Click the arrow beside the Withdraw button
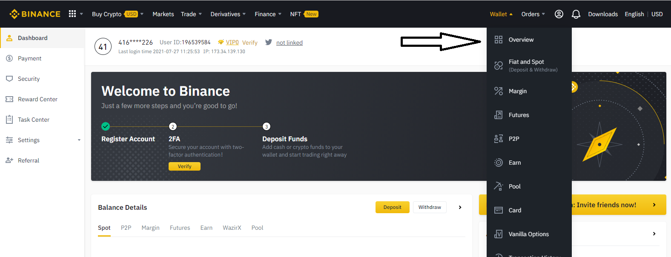Image resolution: width=671 pixels, height=257 pixels. pyautogui.click(x=460, y=207)
